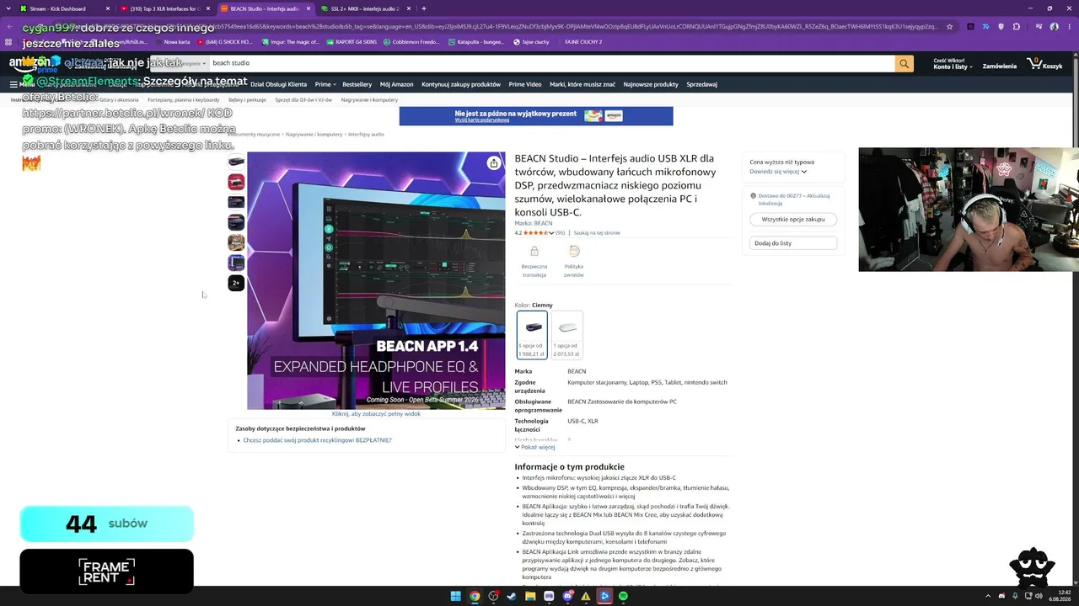Open the Sprzedawaj navigation item
The height and width of the screenshot is (606, 1079).
702,84
